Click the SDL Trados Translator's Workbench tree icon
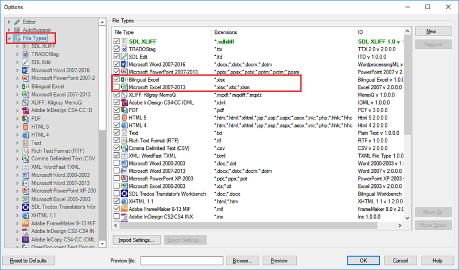The height and width of the screenshot is (270, 459). (x=25, y=207)
